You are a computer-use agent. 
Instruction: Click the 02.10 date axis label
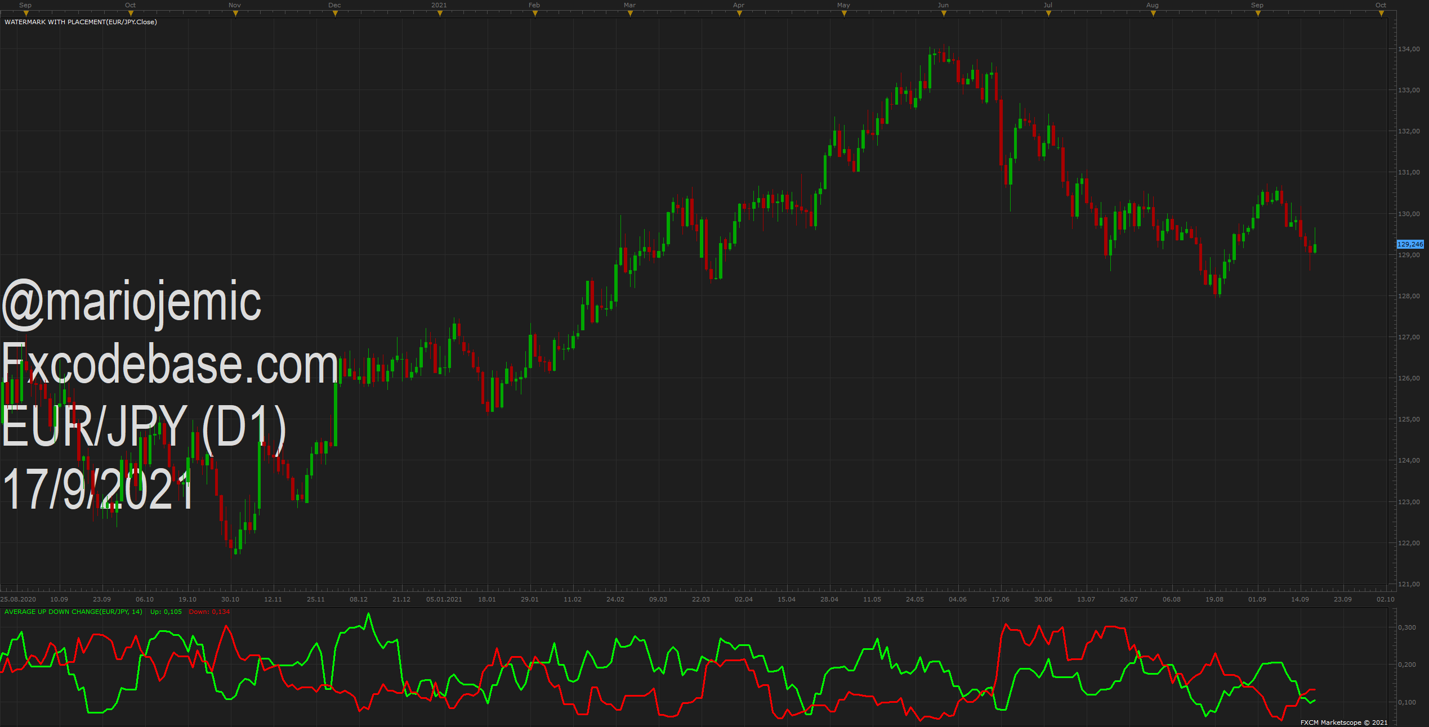[1386, 599]
